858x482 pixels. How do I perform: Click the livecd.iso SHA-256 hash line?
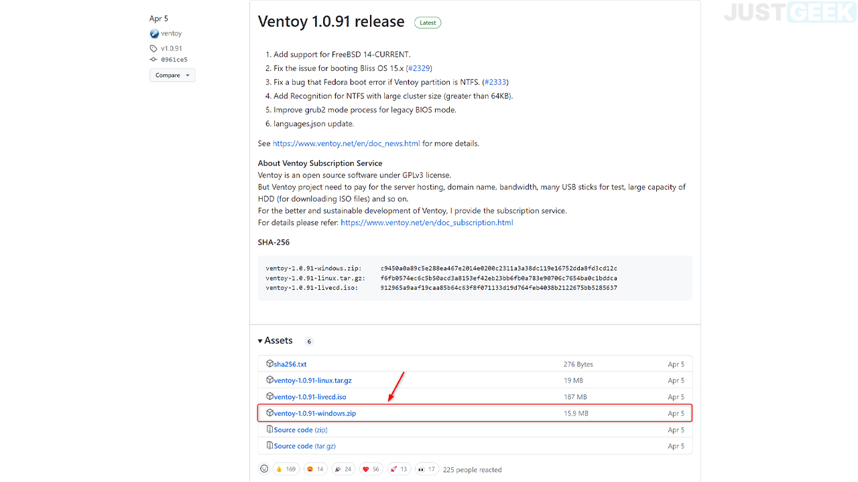pos(441,288)
